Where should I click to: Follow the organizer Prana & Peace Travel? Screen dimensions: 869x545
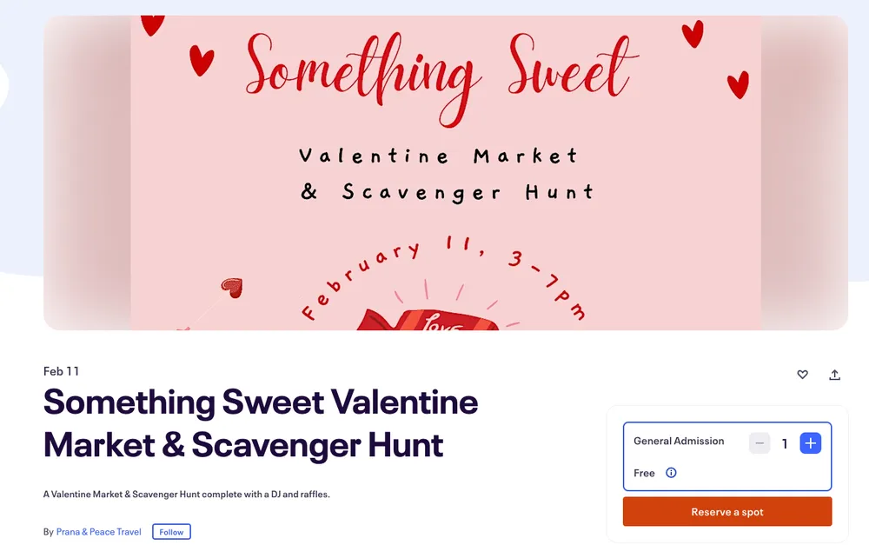tap(171, 532)
